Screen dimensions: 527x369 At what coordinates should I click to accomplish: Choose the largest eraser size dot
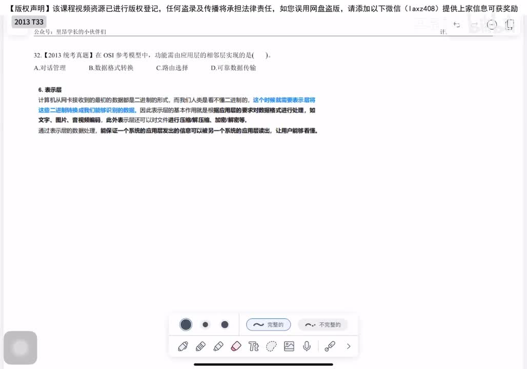coord(186,324)
